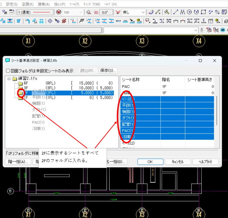Click the crossed-out red circle icon
This screenshot has height=218, width=228.
coord(58,12)
